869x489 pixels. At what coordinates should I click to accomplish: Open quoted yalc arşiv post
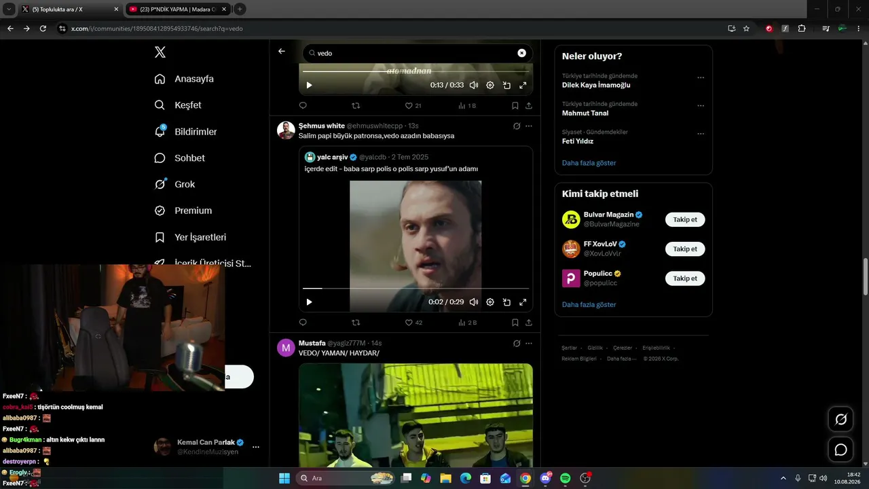coord(415,228)
